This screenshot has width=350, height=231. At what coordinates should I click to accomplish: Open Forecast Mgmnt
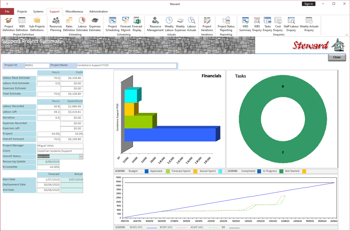coord(126,24)
